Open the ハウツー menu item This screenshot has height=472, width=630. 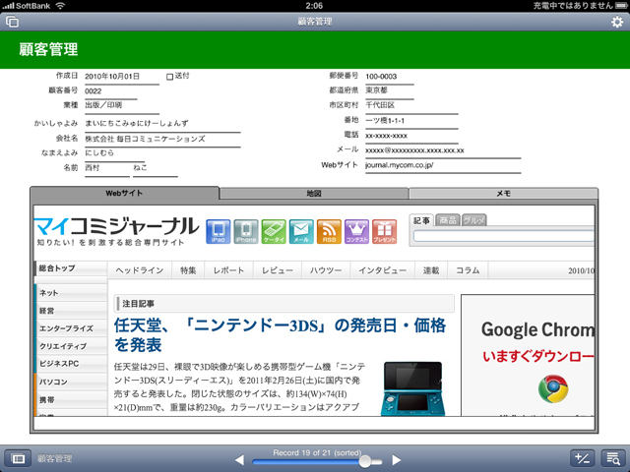click(x=326, y=270)
